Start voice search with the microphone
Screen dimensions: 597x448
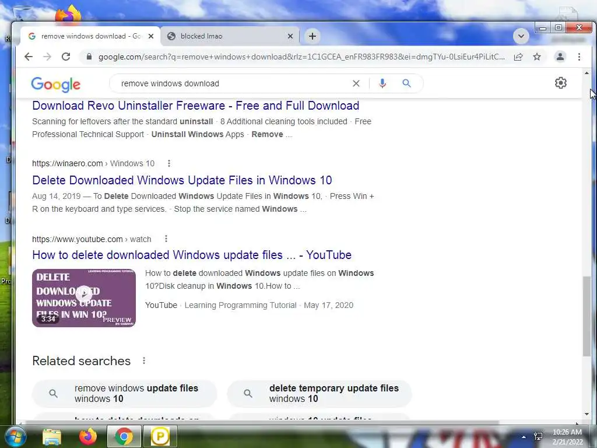point(382,83)
